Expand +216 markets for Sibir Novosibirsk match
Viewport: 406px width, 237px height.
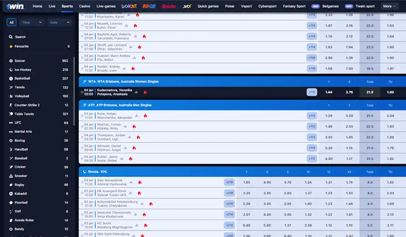click(x=229, y=182)
